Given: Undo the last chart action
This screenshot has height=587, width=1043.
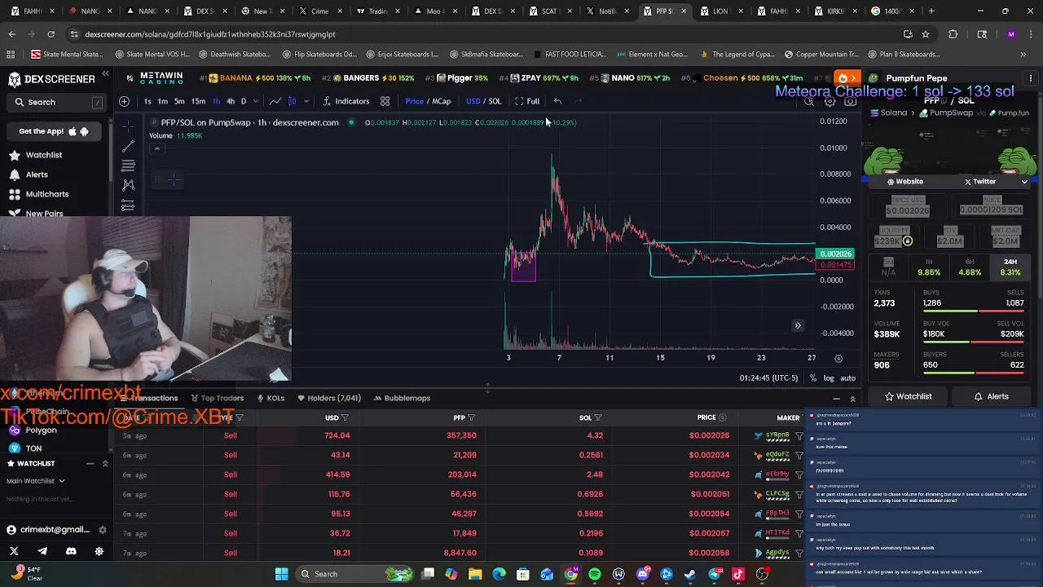Looking at the screenshot, I should 557,101.
